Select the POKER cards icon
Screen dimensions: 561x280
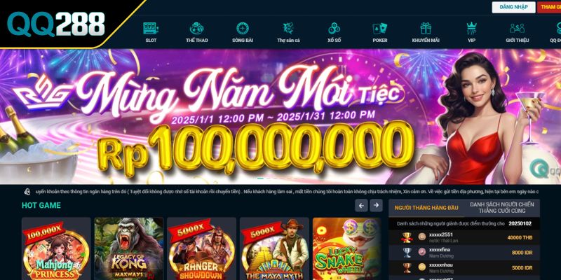(x=380, y=28)
